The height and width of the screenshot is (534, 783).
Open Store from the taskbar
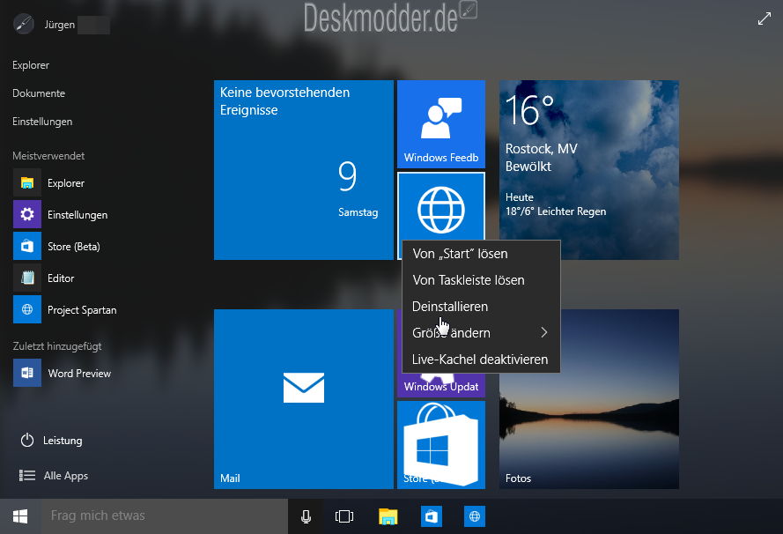(432, 516)
